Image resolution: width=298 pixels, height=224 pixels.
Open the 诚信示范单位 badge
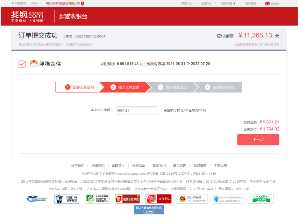pyautogui.click(x=128, y=199)
